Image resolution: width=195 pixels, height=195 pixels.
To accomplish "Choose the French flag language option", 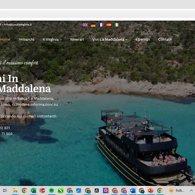I will [x=101, y=25].
